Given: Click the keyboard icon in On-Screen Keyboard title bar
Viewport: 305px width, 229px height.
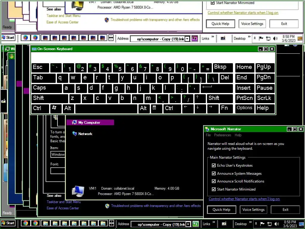Looking at the screenshot, I should click(34, 49).
